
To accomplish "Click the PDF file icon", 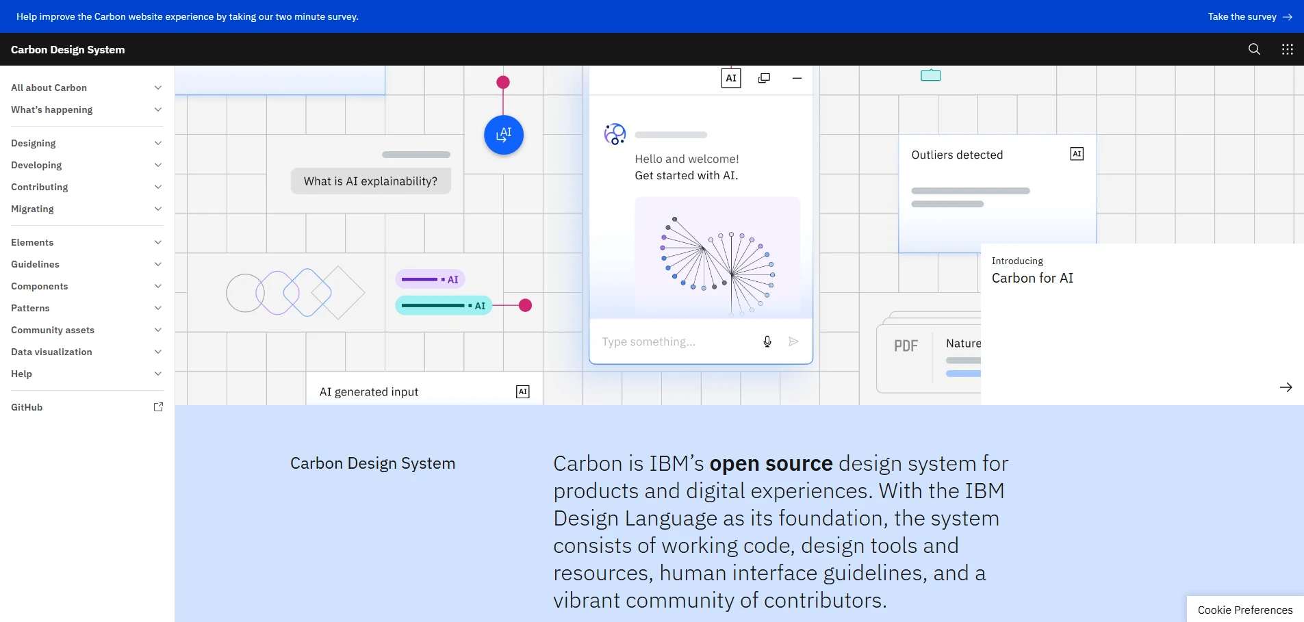I will [906, 346].
